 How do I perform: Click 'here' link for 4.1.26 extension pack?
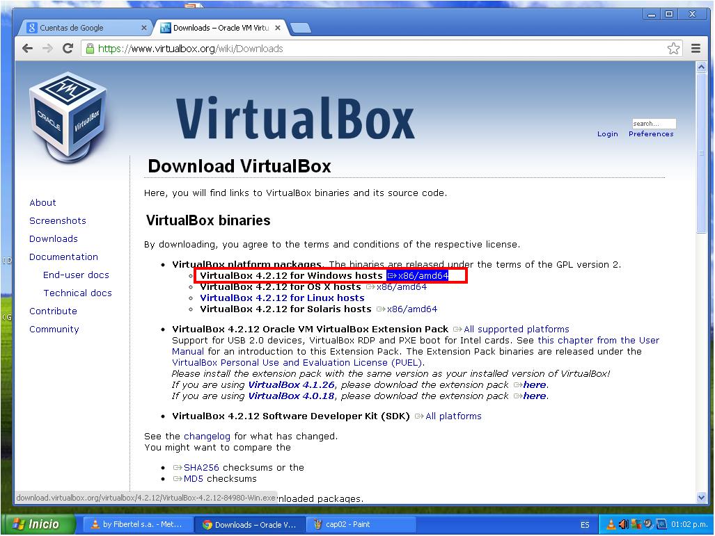[530, 385]
